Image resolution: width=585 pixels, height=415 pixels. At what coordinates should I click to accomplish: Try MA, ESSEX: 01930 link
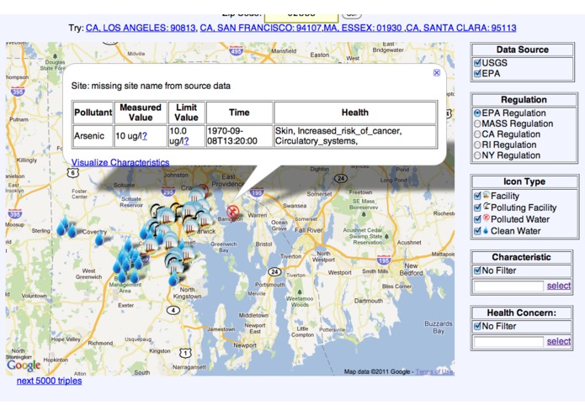[x=363, y=28]
